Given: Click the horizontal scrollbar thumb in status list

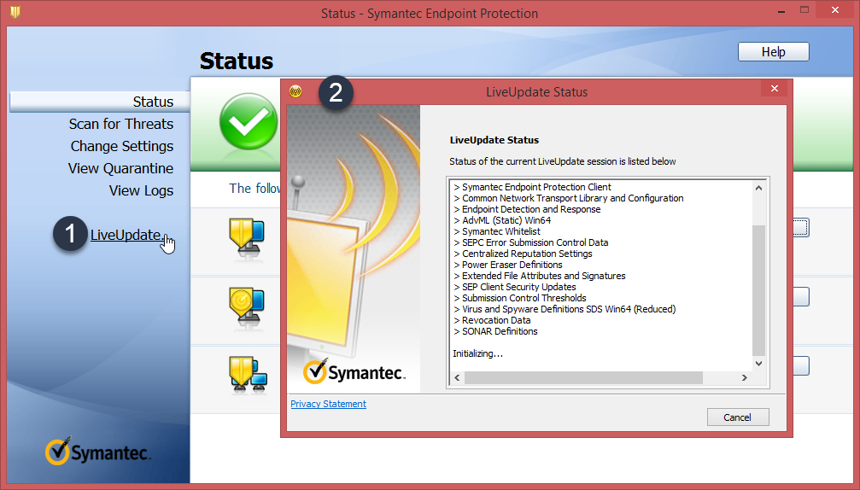Looking at the screenshot, I should point(583,377).
